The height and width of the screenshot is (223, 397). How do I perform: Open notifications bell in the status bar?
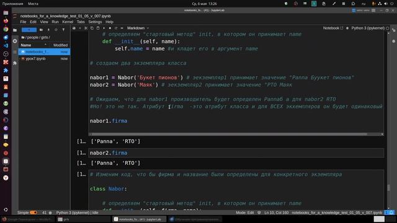(x=391, y=212)
